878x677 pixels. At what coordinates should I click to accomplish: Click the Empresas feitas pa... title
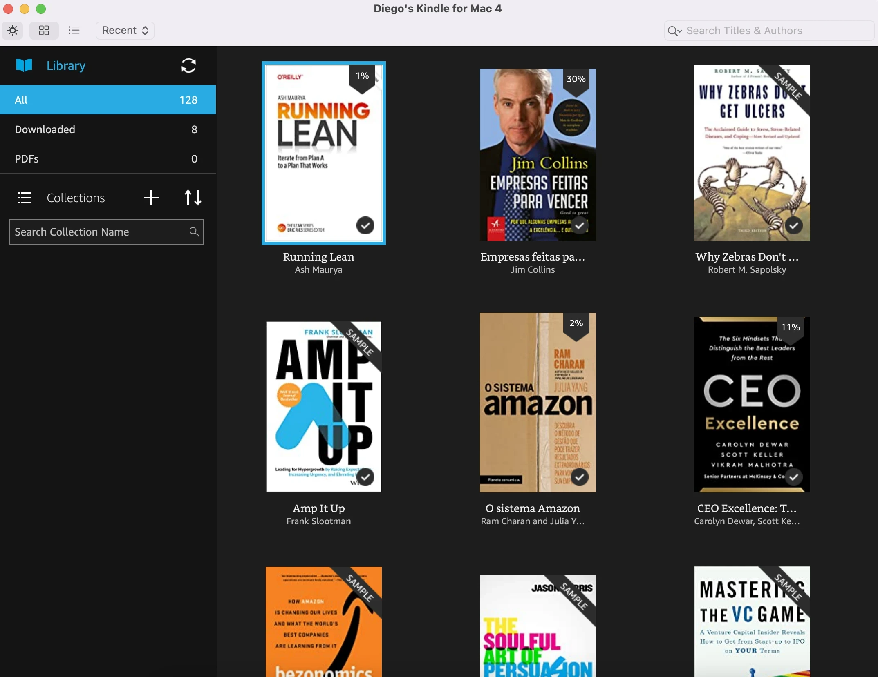pyautogui.click(x=533, y=256)
